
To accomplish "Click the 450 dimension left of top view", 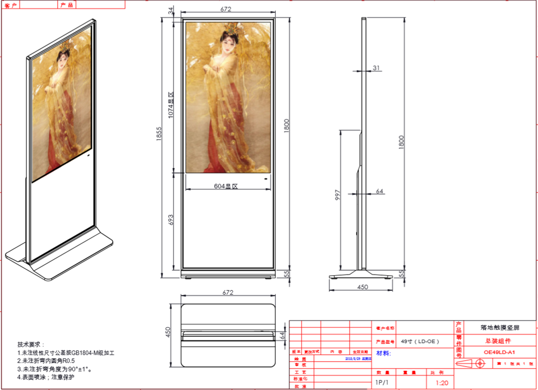I will pyautogui.click(x=168, y=332).
